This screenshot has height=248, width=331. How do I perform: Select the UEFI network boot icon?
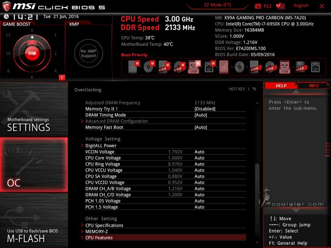210,67
